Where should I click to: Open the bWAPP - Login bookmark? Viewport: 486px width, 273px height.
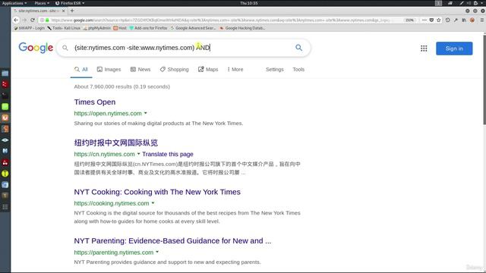tap(30, 28)
